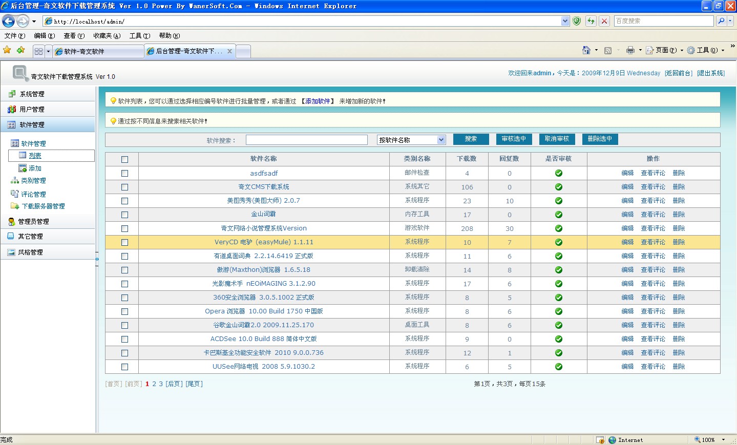Click the 软件搜索 text input field
Screen dimensions: 737x445
(307, 140)
